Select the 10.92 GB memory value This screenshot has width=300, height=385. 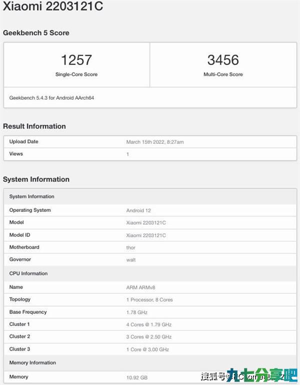(137, 377)
